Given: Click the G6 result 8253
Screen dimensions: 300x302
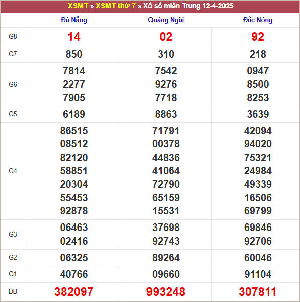Looking at the screenshot, I should (x=258, y=98).
